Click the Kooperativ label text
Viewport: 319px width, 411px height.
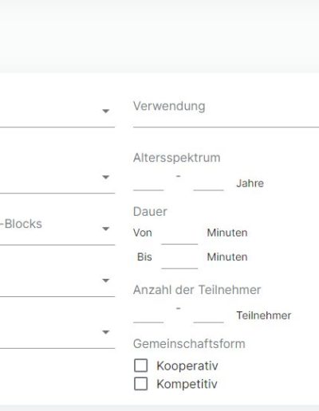click(187, 366)
